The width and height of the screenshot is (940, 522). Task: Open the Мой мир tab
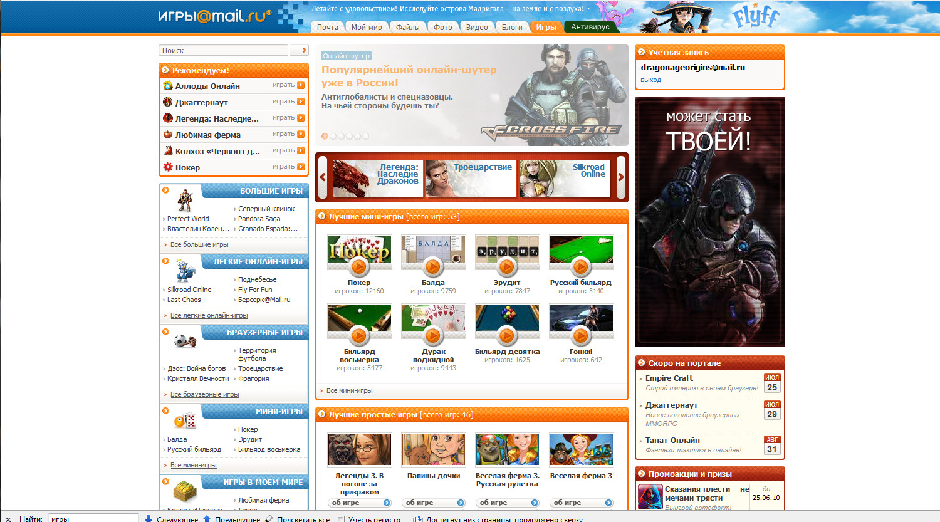[367, 27]
